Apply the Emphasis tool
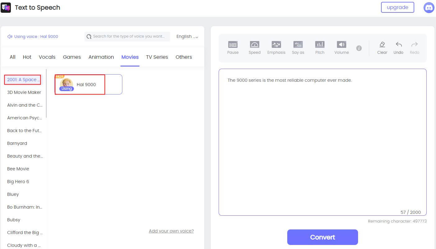The width and height of the screenshot is (436, 249). pos(276,48)
